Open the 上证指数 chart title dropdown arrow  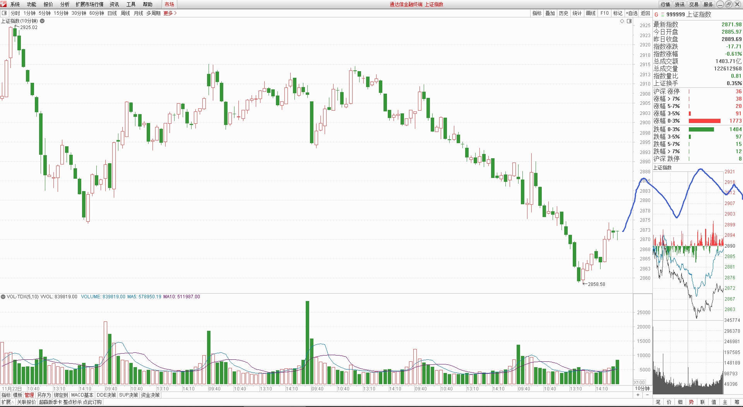click(x=43, y=21)
